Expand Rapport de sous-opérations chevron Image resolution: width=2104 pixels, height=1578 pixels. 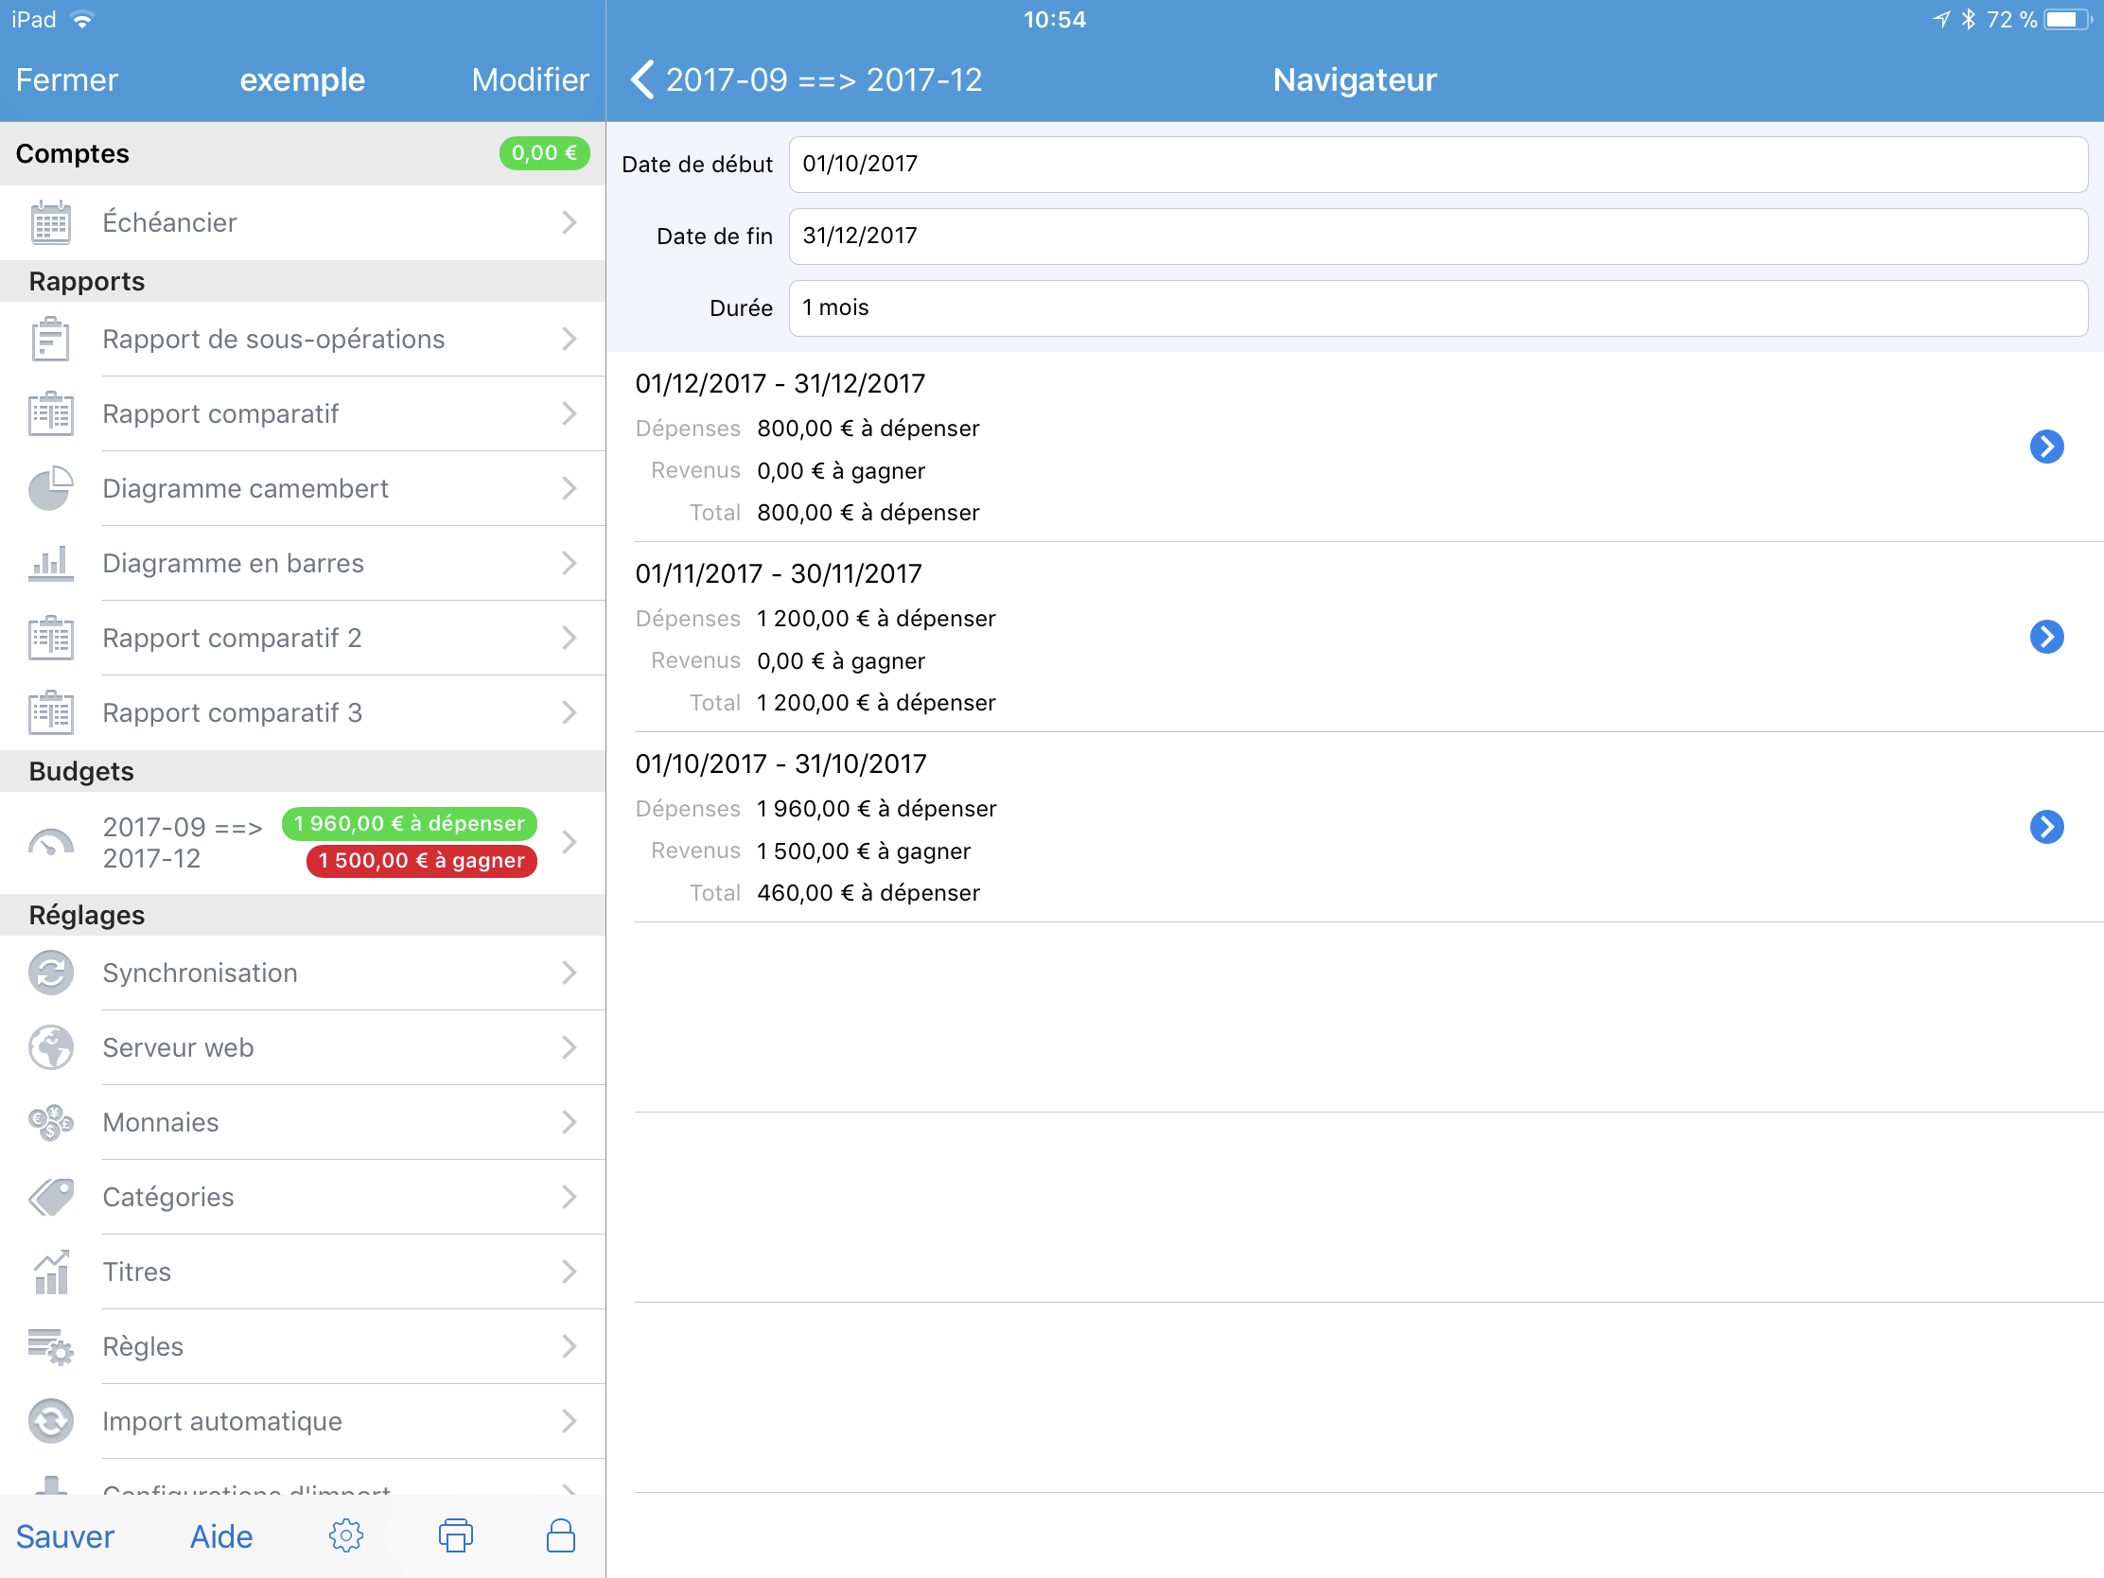pos(569,340)
